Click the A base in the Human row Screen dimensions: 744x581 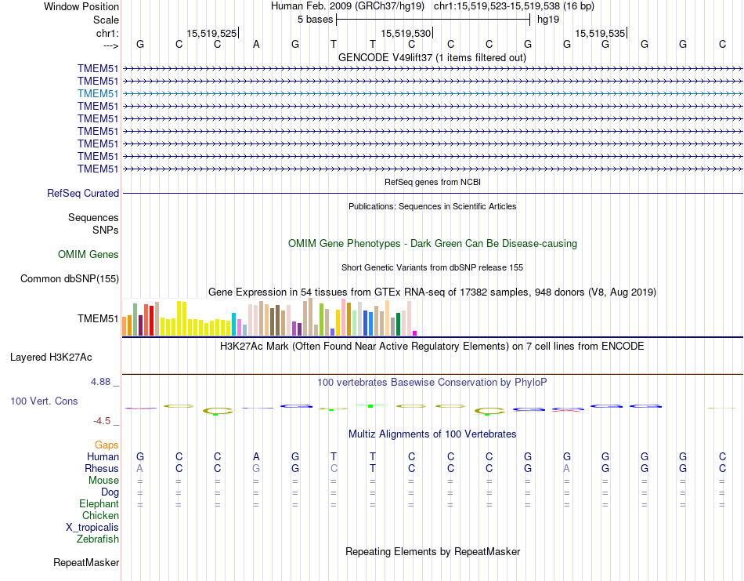click(256, 456)
